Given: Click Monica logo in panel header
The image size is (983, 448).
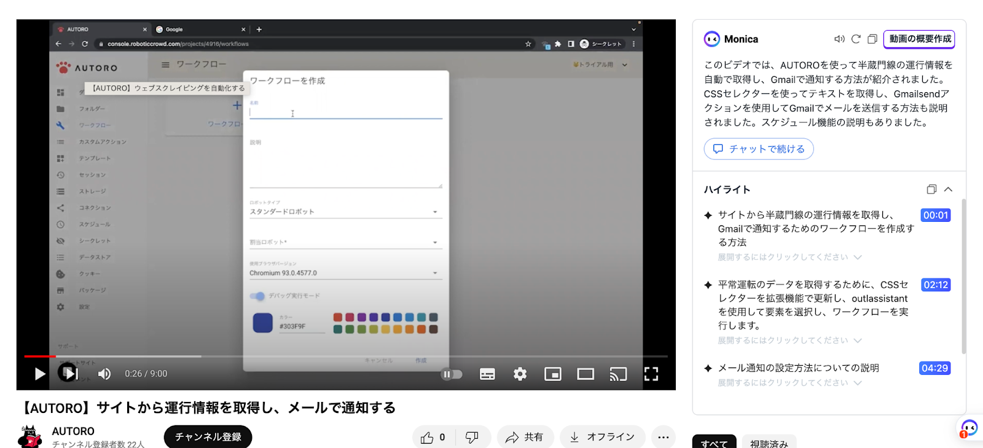Looking at the screenshot, I should 711,39.
